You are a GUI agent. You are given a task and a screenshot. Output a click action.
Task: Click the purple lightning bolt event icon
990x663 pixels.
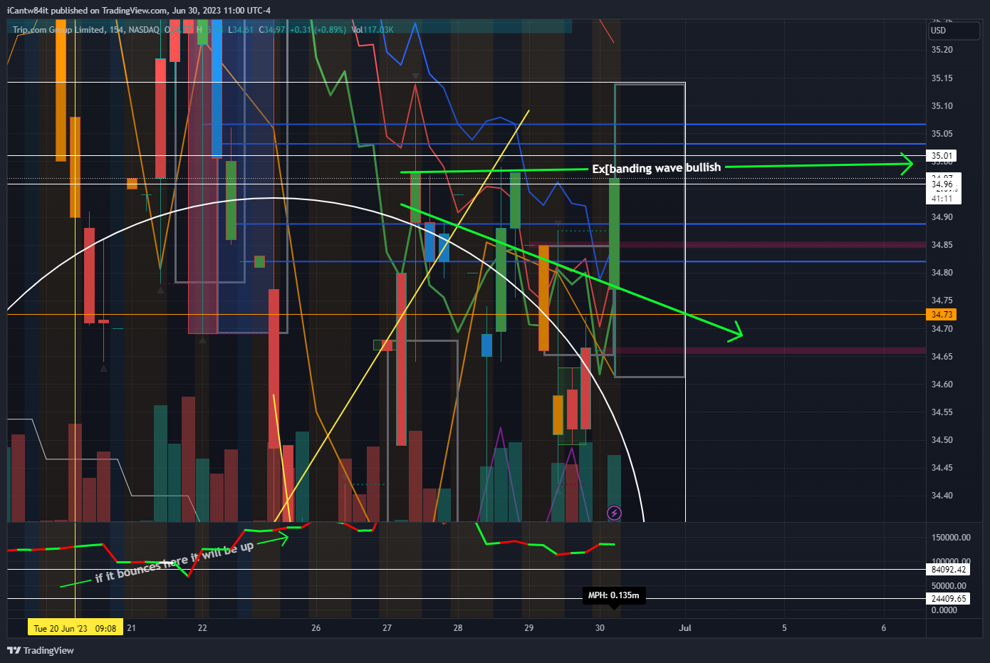point(614,513)
